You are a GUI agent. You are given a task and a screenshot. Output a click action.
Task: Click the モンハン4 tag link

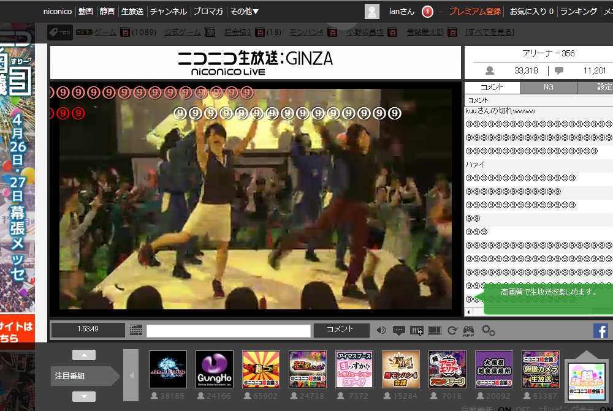coord(306,32)
